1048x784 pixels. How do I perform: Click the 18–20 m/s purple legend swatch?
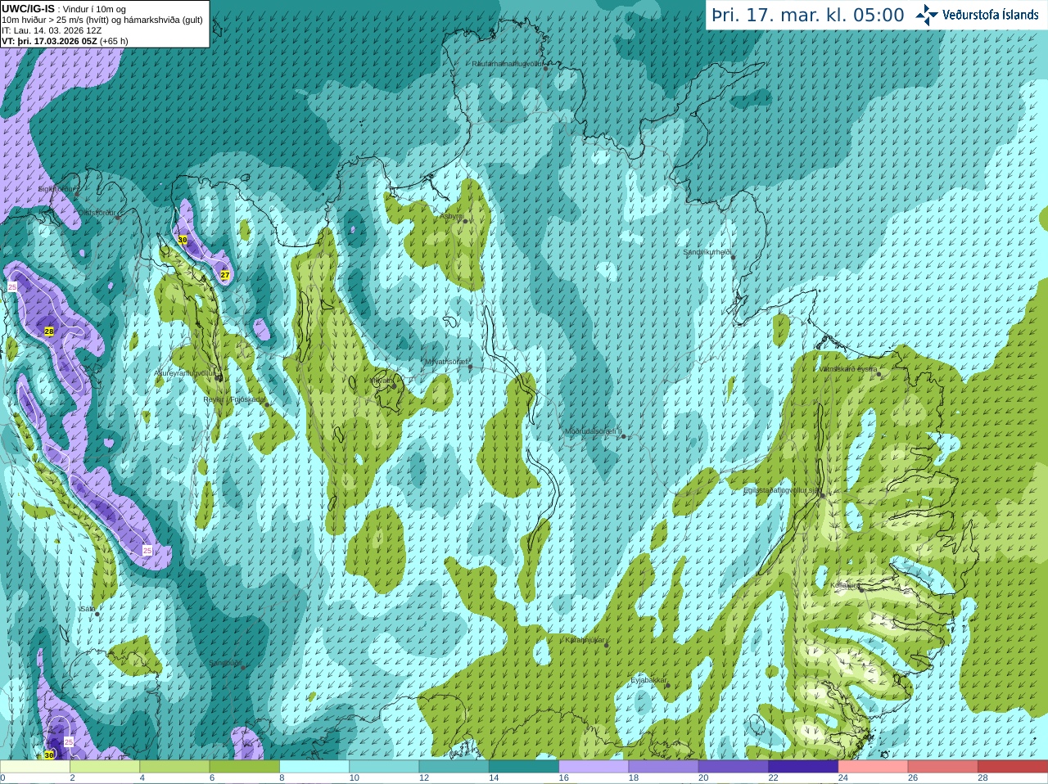tap(664, 767)
